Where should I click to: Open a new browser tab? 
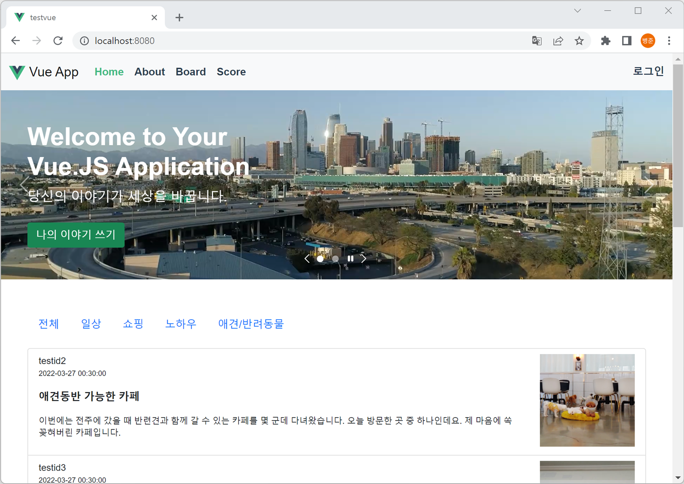coord(179,18)
